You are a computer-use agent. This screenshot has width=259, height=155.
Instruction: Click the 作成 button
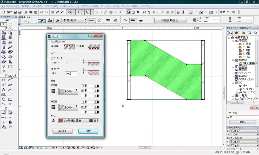pyautogui.click(x=88, y=131)
